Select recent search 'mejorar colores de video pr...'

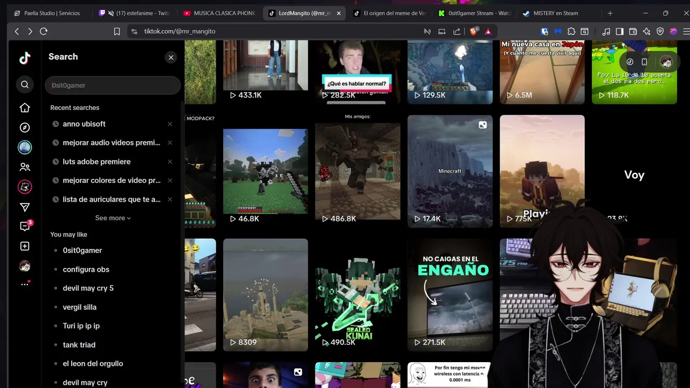[x=111, y=181]
